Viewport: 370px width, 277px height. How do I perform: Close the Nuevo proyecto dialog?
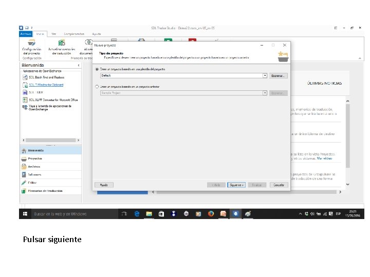coord(285,45)
